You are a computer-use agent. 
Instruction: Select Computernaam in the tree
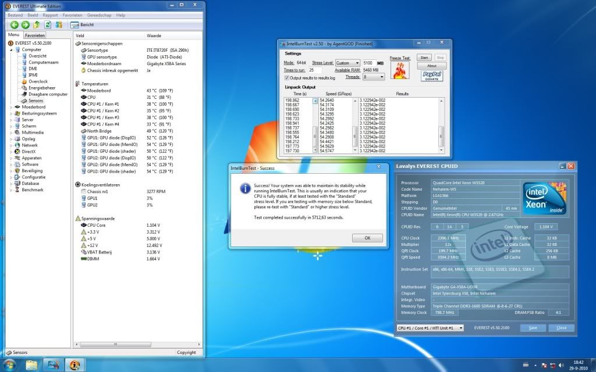(43, 63)
